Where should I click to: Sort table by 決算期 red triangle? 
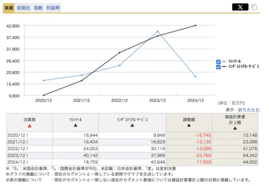pos(29,125)
